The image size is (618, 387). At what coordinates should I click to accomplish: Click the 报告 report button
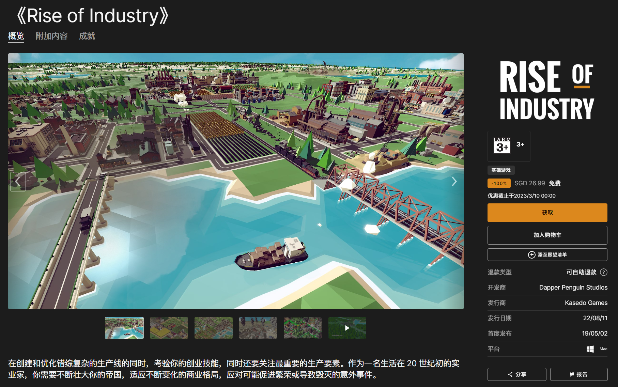click(578, 374)
